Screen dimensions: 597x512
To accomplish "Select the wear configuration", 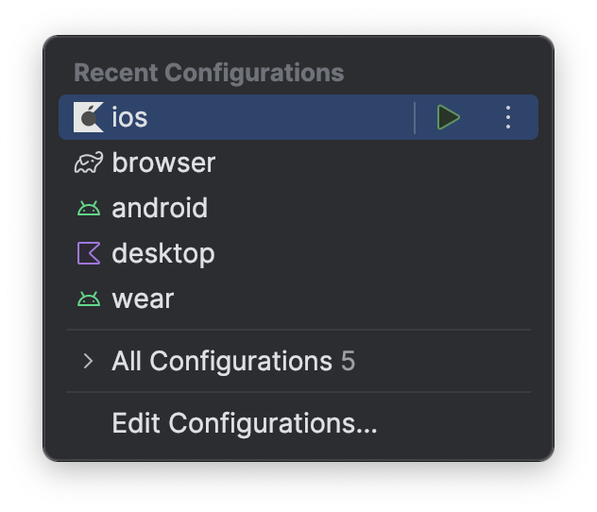I will pyautogui.click(x=298, y=299).
